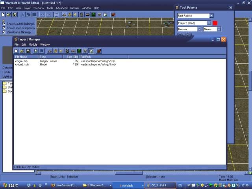
Task: Sort by File Name column header
Action: pyautogui.click(x=26, y=57)
